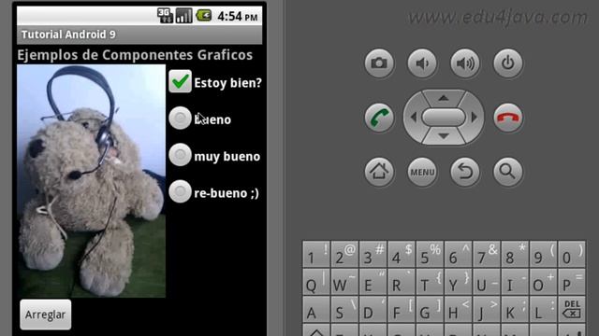
Task: Tap the 4 key with $ symbol
Action: coord(402,254)
